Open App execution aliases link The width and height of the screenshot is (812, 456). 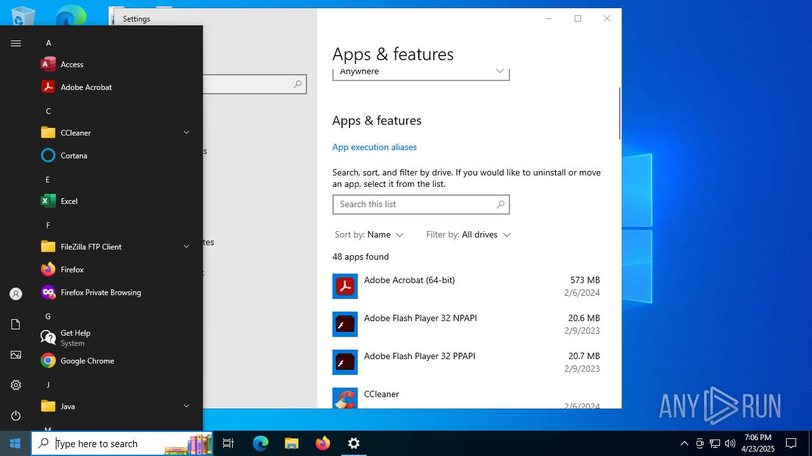click(374, 147)
